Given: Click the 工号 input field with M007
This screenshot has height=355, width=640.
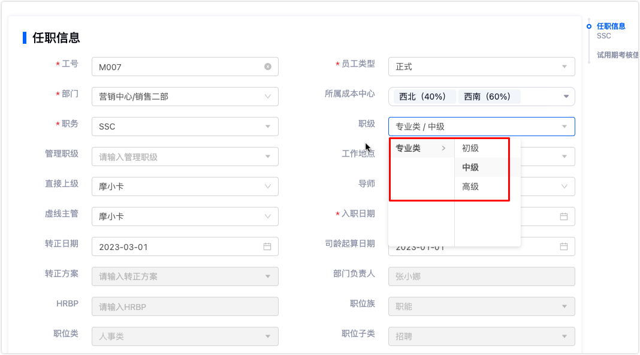Looking at the screenshot, I should pyautogui.click(x=177, y=67).
